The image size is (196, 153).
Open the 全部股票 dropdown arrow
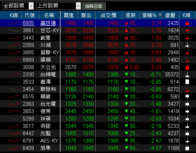[x=31, y=6]
